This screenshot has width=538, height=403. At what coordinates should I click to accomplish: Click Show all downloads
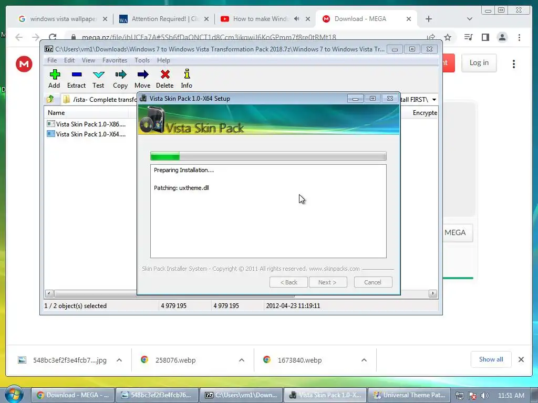tap(491, 359)
